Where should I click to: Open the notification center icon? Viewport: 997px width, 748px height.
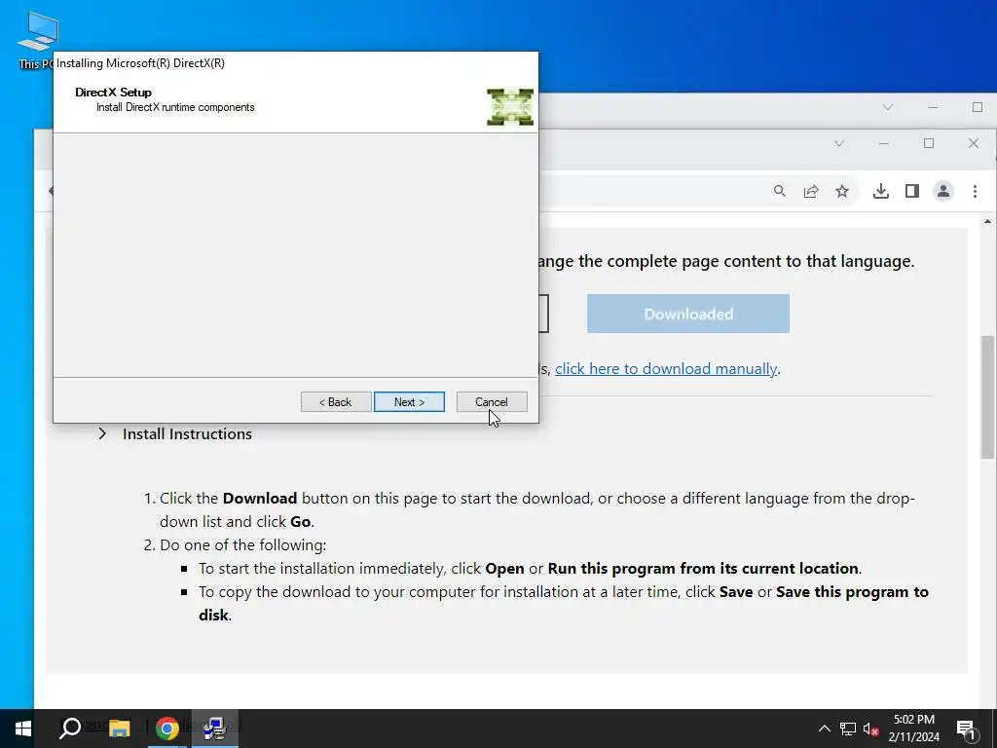(x=966, y=729)
